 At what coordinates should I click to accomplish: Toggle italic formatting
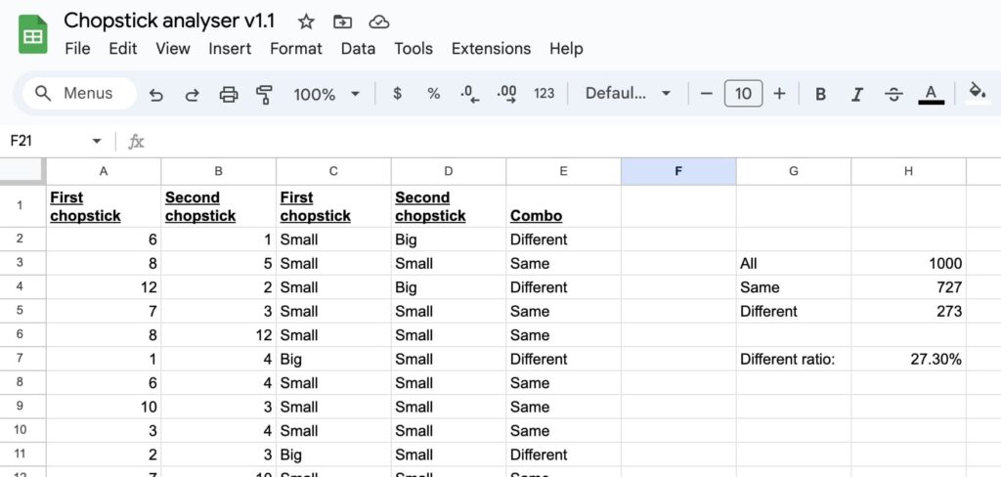click(x=856, y=95)
